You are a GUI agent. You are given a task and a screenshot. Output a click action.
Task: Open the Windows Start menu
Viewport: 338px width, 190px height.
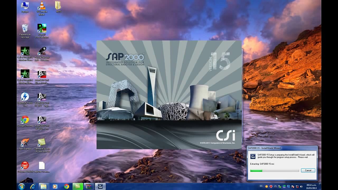point(21,187)
